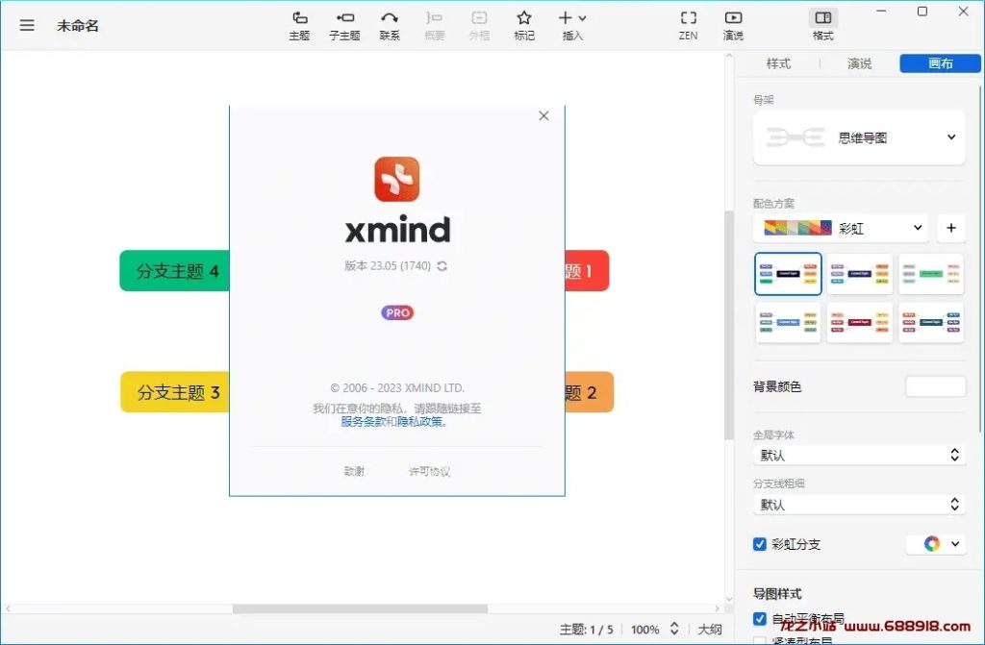Screen dimensions: 985x645
Task: Open the 分支线粗细 line width selector
Action: 859,504
